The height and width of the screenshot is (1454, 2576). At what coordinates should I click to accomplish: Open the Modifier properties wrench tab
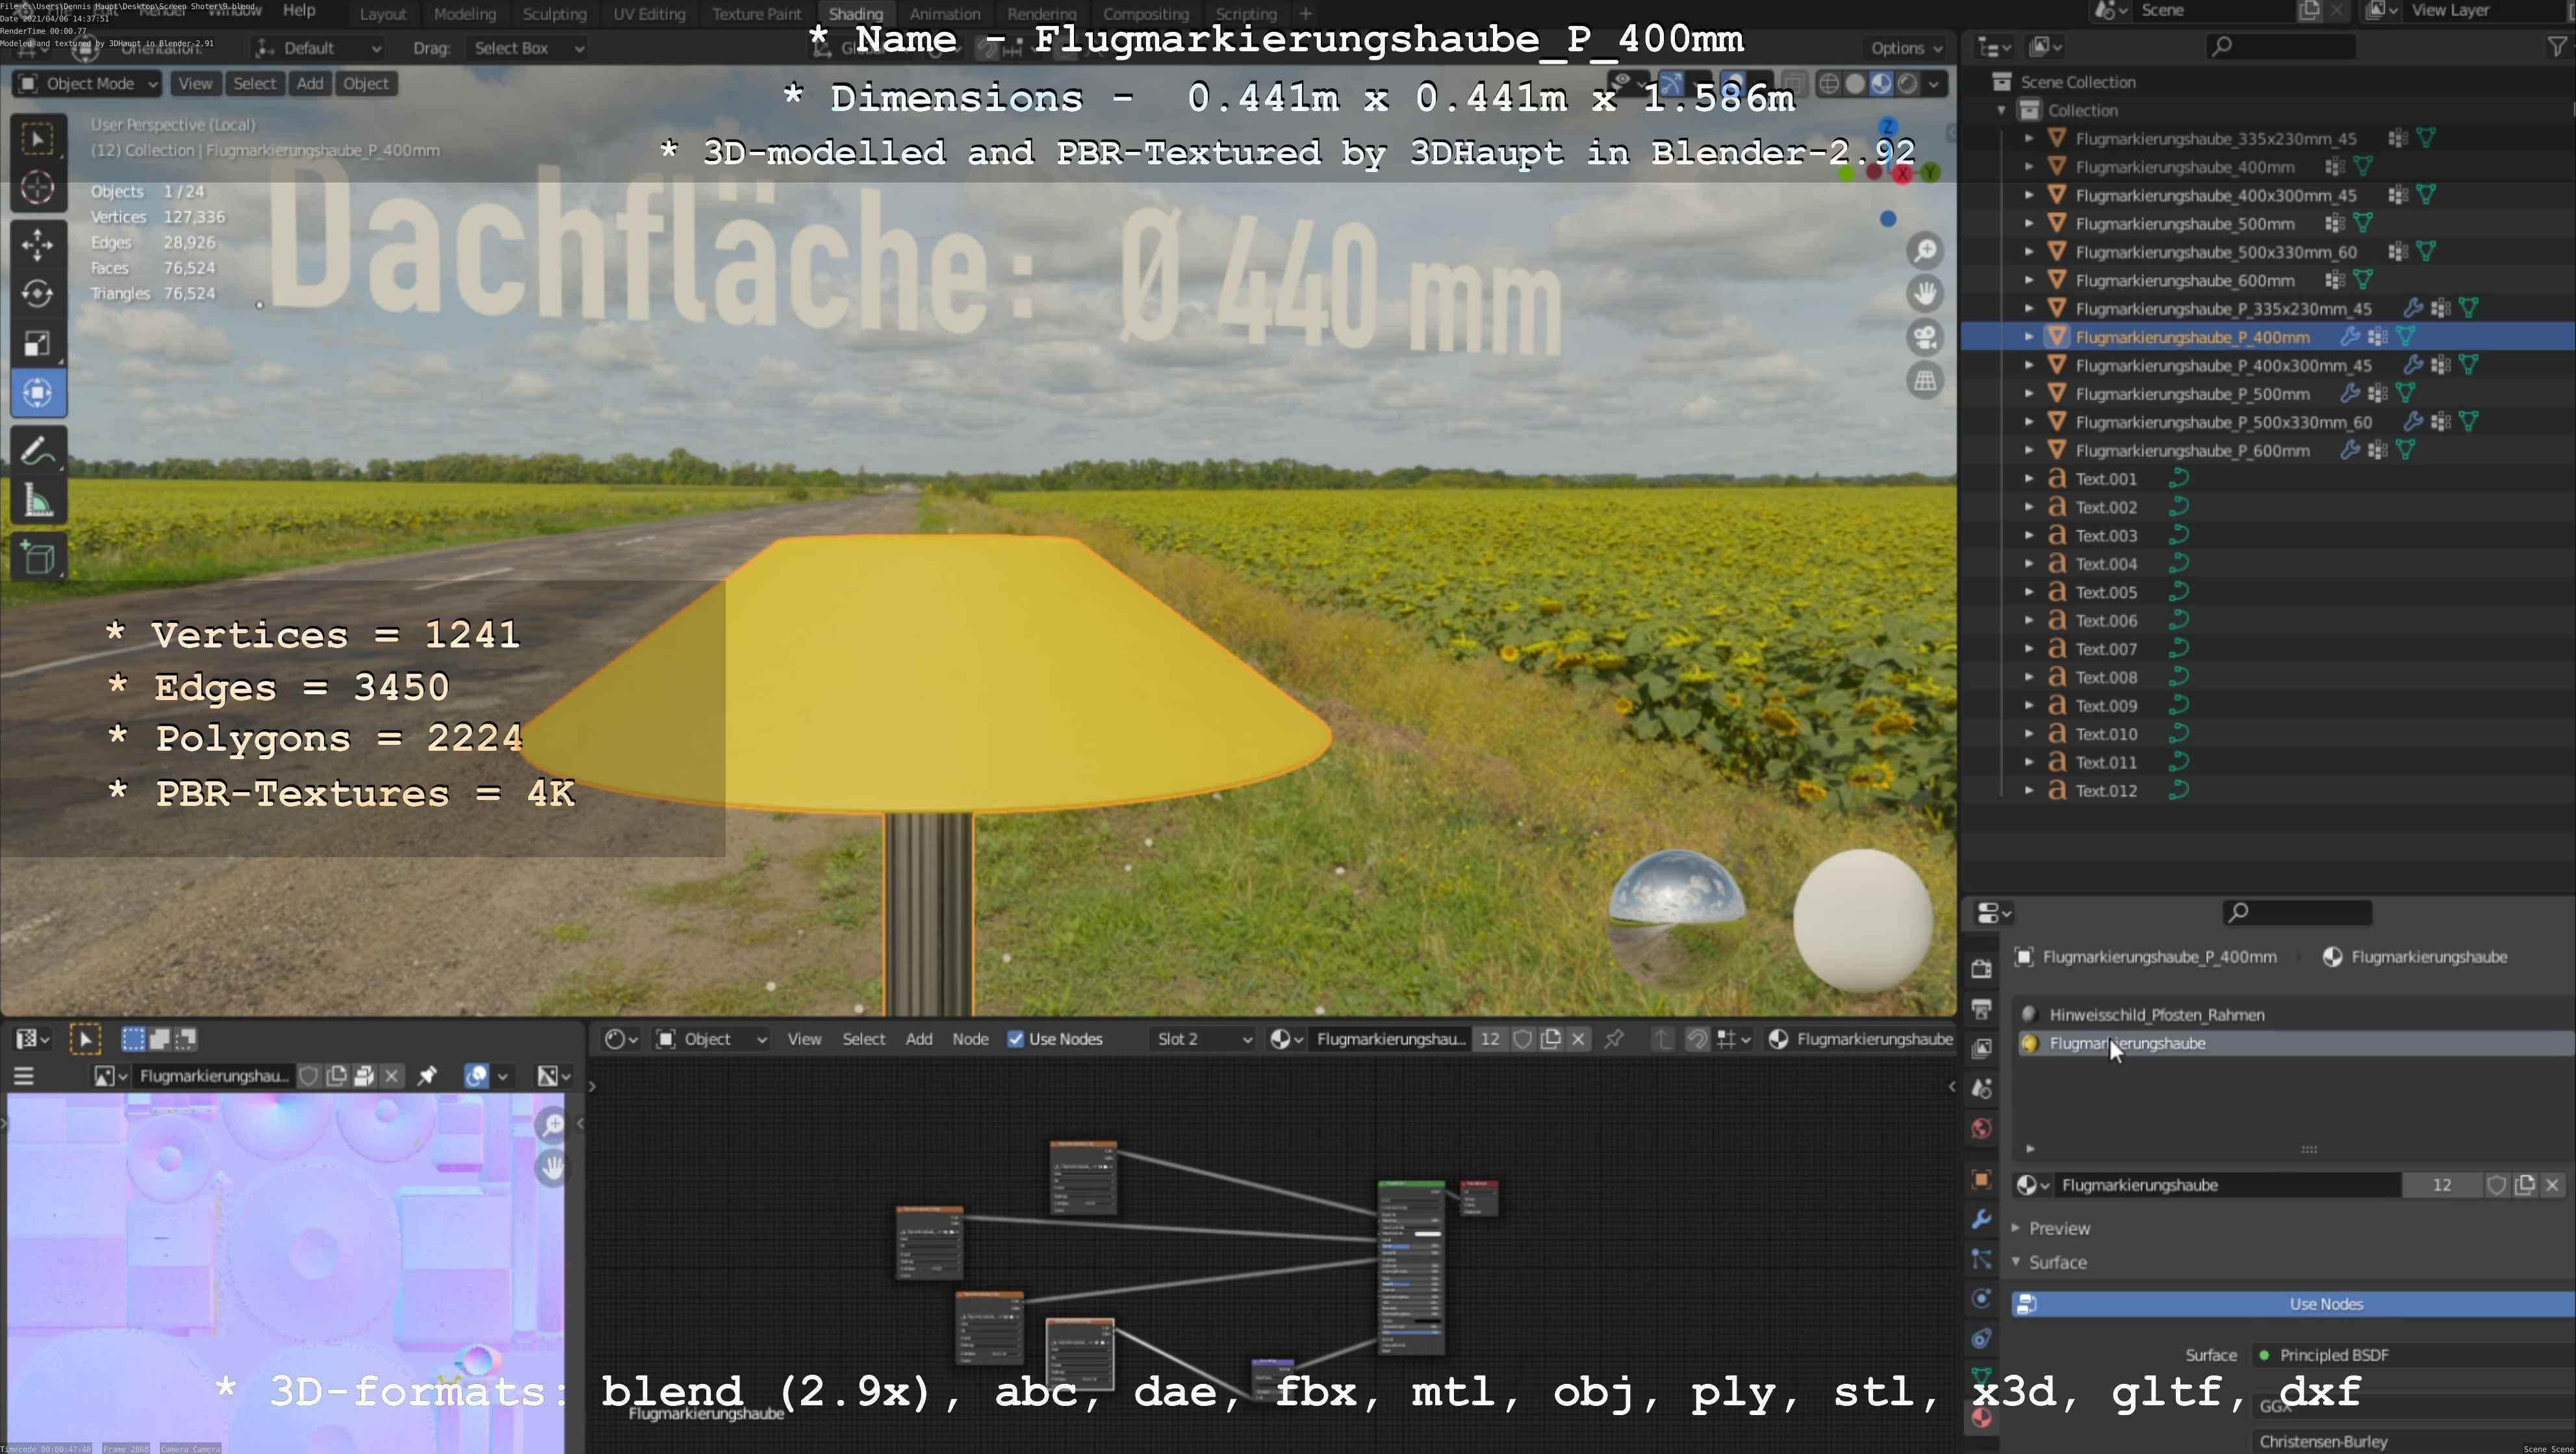(x=1981, y=1219)
